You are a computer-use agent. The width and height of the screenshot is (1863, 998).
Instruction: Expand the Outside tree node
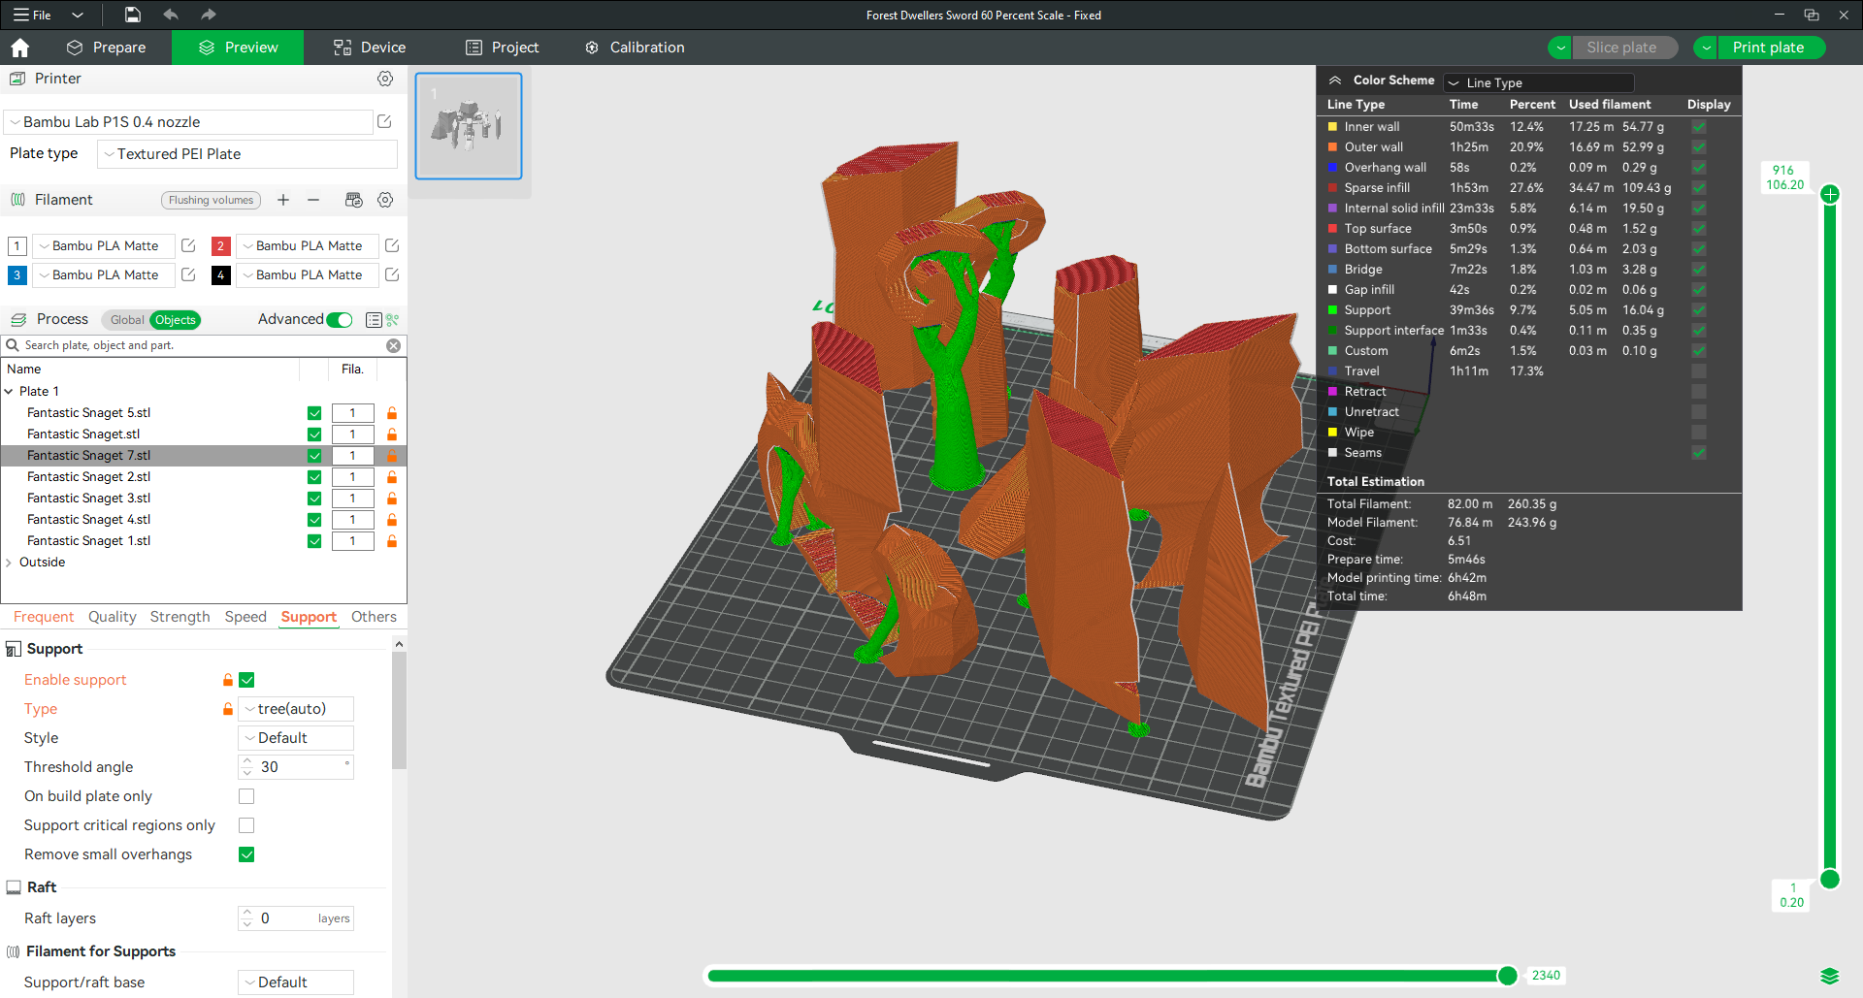tap(9, 563)
